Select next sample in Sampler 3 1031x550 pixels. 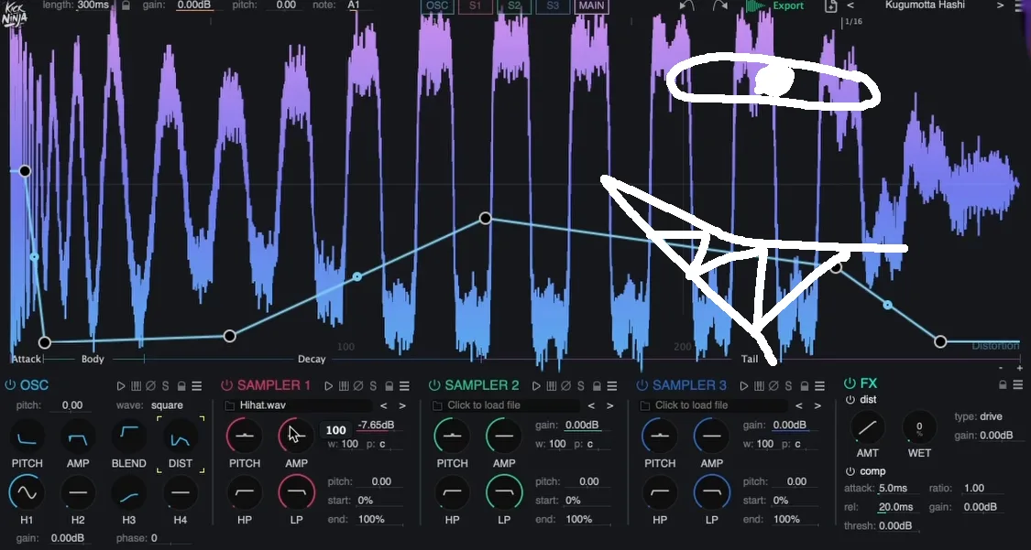pos(818,406)
